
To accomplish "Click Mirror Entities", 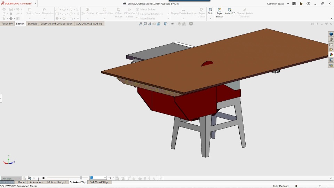I will coord(146,9).
